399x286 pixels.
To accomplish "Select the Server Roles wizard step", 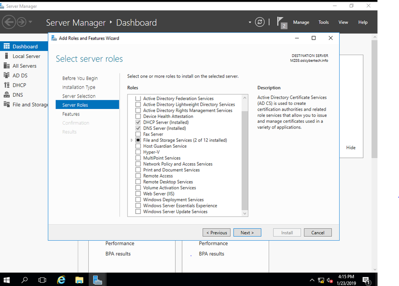I will (x=87, y=105).
